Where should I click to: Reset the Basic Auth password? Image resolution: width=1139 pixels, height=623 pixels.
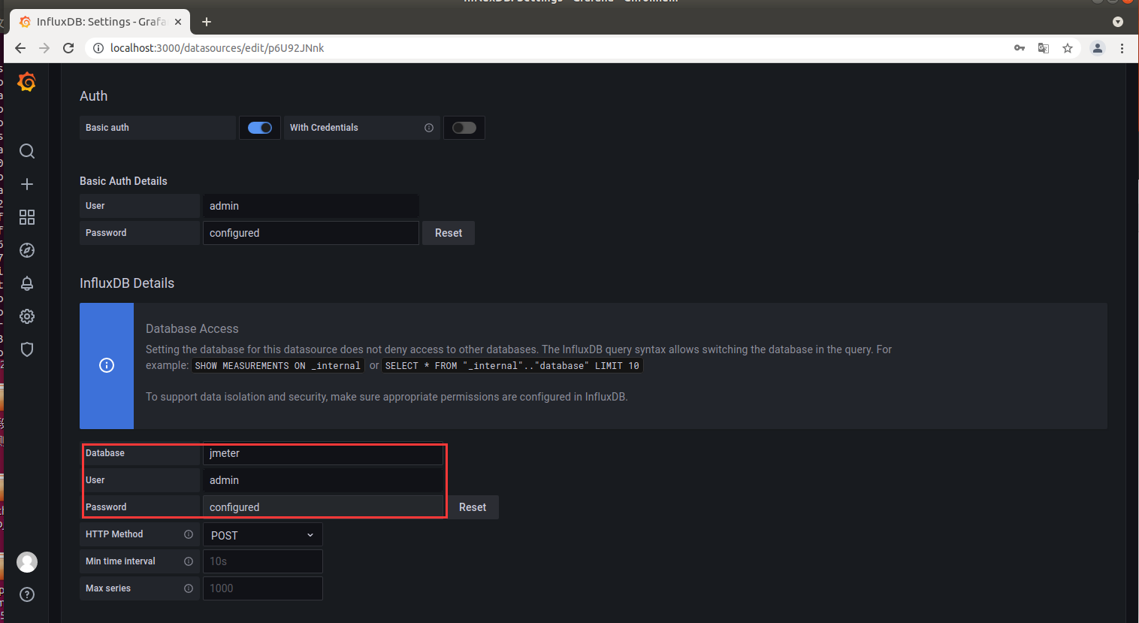click(x=449, y=233)
